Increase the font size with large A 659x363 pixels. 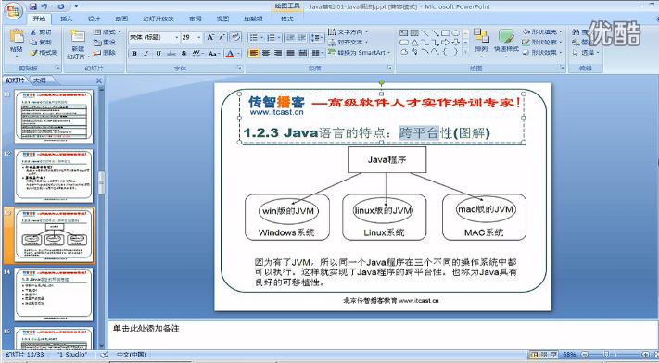pos(210,37)
